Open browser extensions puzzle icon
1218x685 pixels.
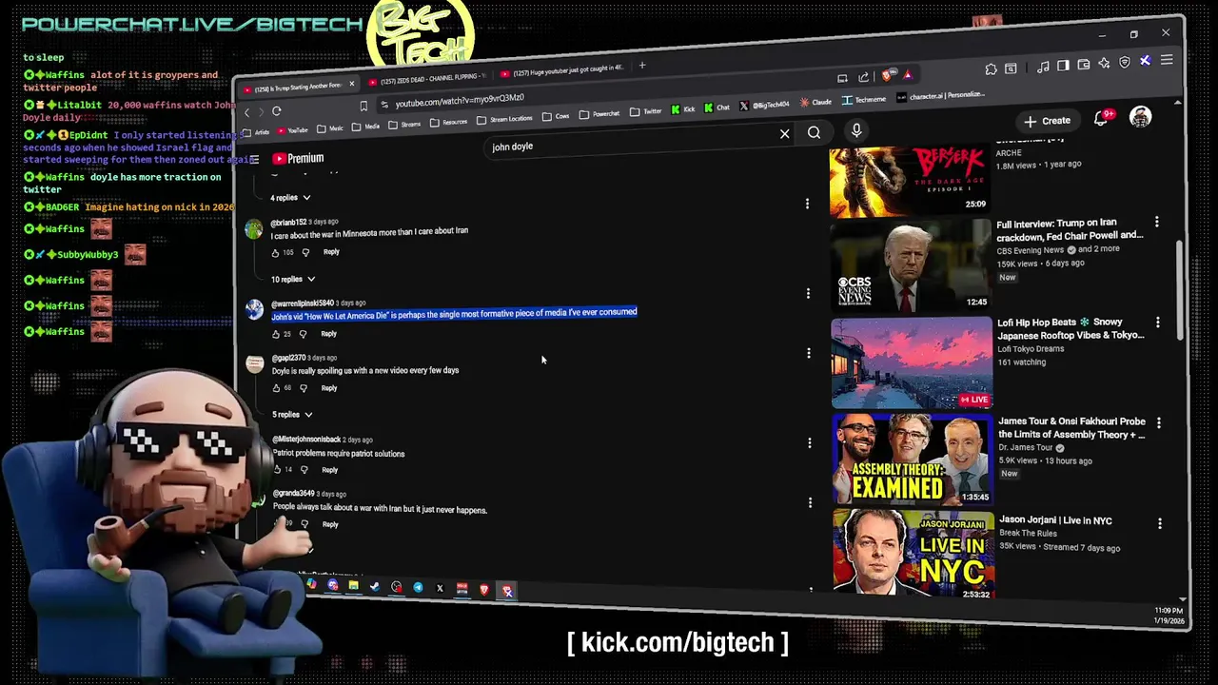pyautogui.click(x=991, y=69)
